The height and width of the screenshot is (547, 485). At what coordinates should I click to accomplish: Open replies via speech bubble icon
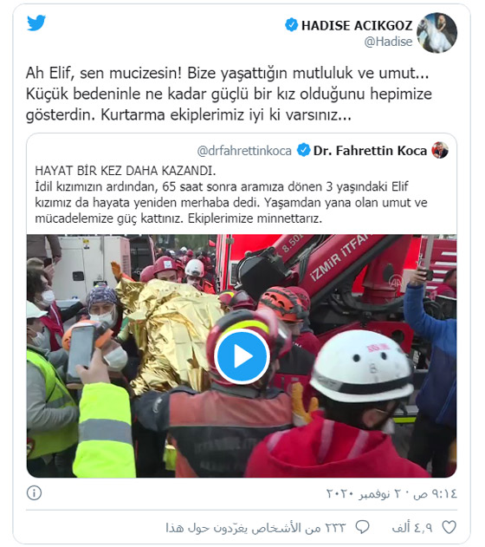coord(362,527)
